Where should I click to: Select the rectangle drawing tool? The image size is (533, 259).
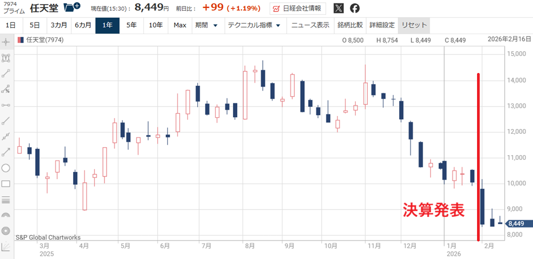pos(6,184)
